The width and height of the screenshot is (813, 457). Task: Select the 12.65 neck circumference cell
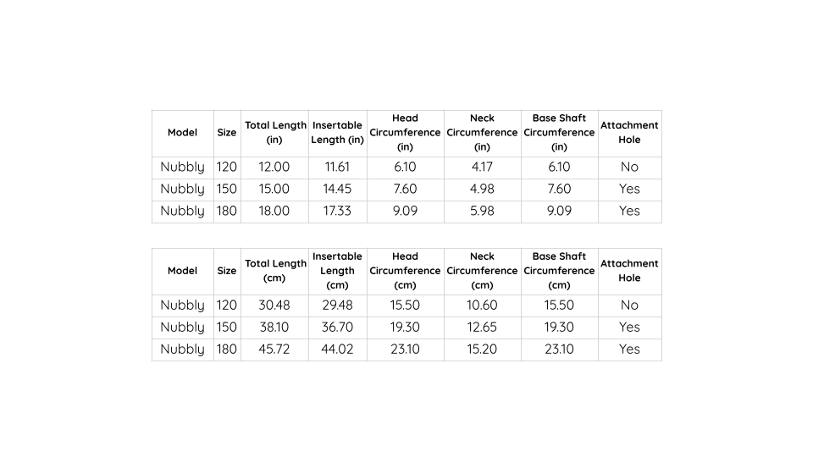pyautogui.click(x=482, y=328)
